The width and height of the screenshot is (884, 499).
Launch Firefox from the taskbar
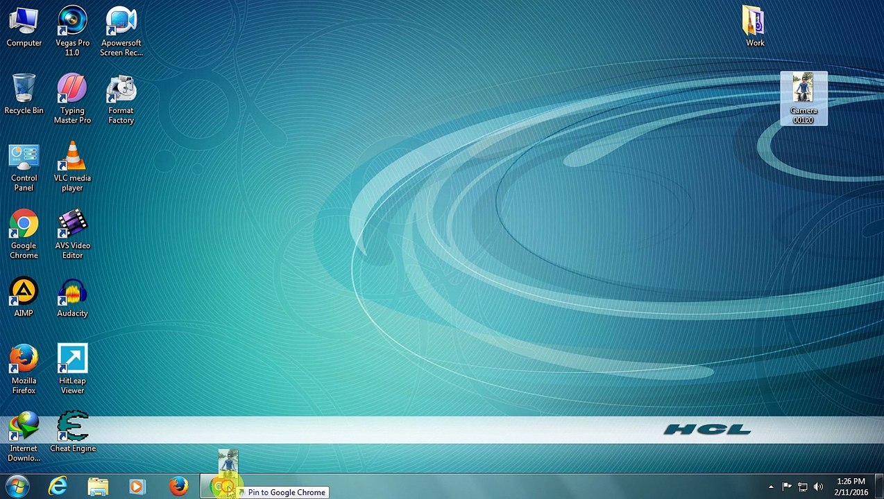(x=178, y=487)
